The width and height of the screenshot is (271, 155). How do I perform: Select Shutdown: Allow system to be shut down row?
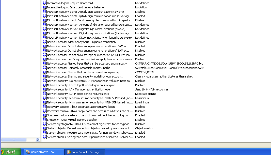click(x=87, y=115)
